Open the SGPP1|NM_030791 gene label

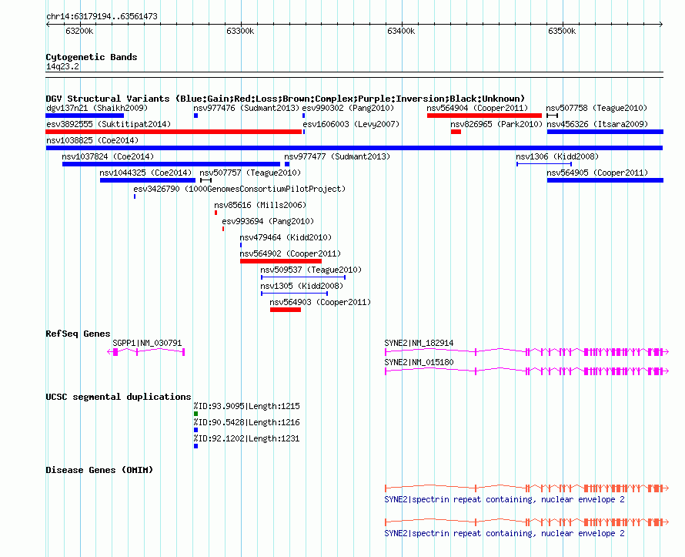tap(147, 343)
